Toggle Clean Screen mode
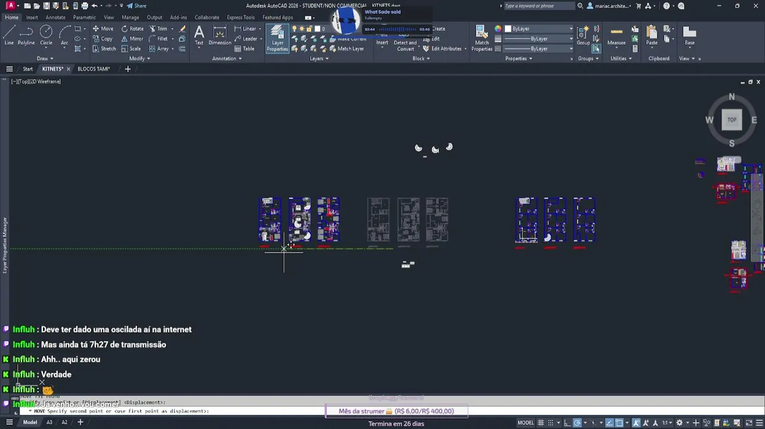 tap(749, 423)
